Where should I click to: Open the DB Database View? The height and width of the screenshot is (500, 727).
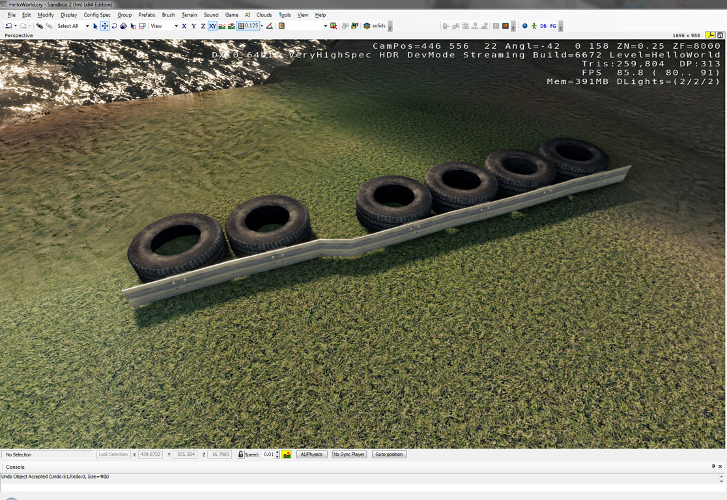coord(543,26)
